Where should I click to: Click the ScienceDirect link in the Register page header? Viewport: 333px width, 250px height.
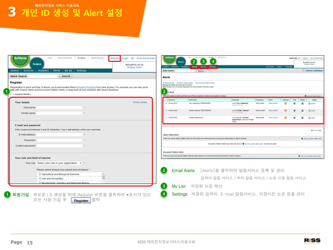point(65,58)
